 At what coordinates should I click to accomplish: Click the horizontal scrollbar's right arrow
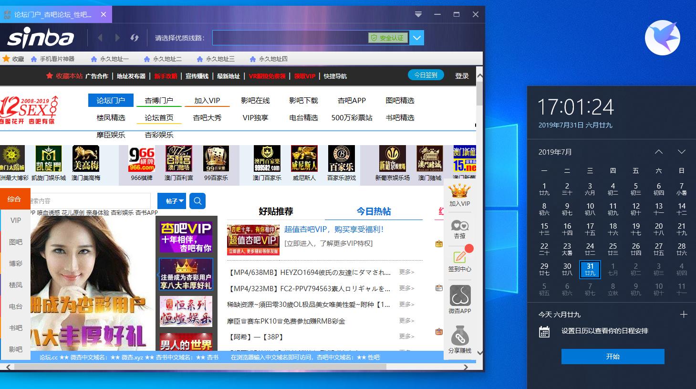[467, 367]
